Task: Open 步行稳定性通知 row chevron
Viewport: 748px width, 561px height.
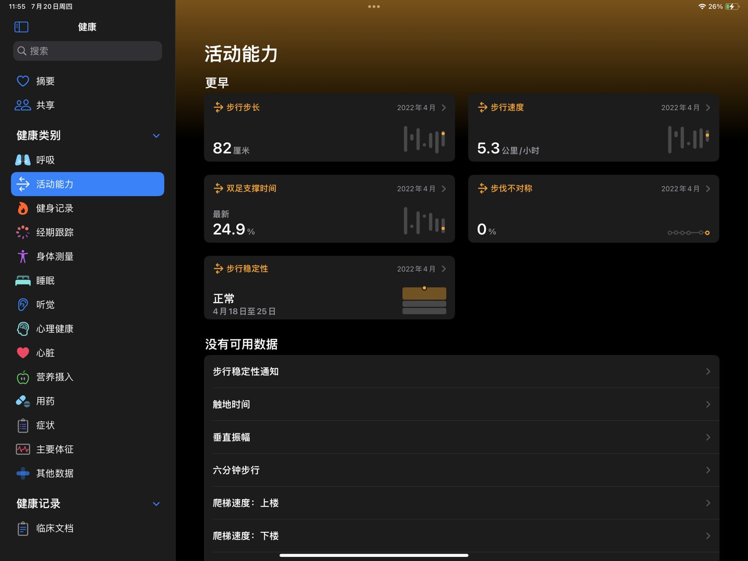Action: pos(708,371)
